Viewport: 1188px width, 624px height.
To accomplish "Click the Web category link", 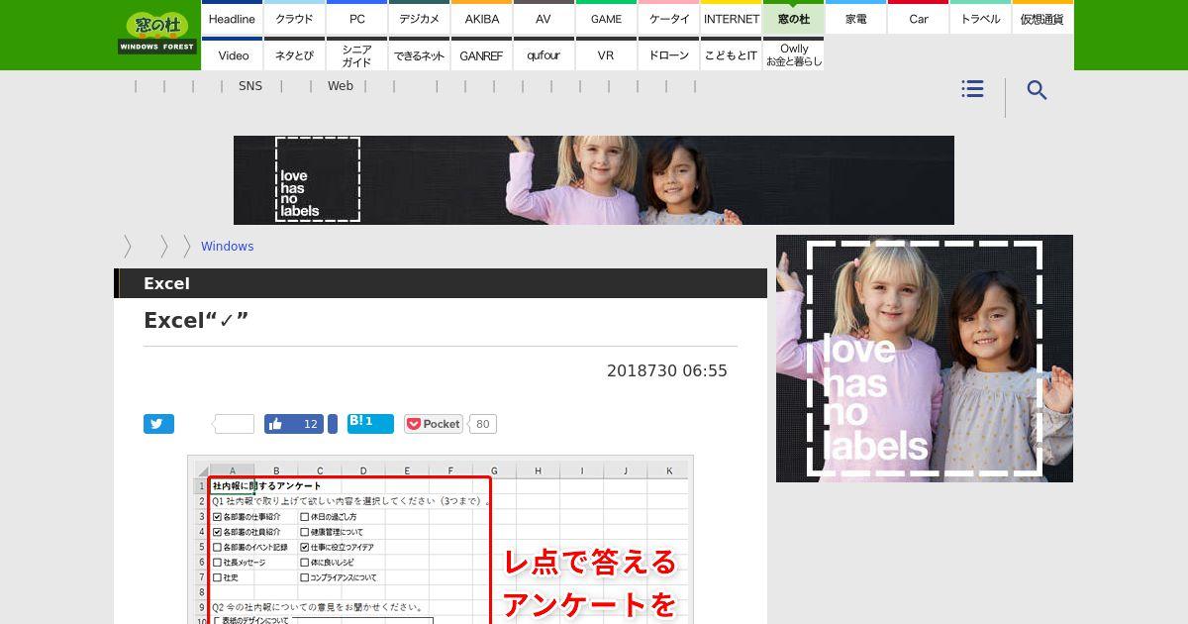I will 341,86.
